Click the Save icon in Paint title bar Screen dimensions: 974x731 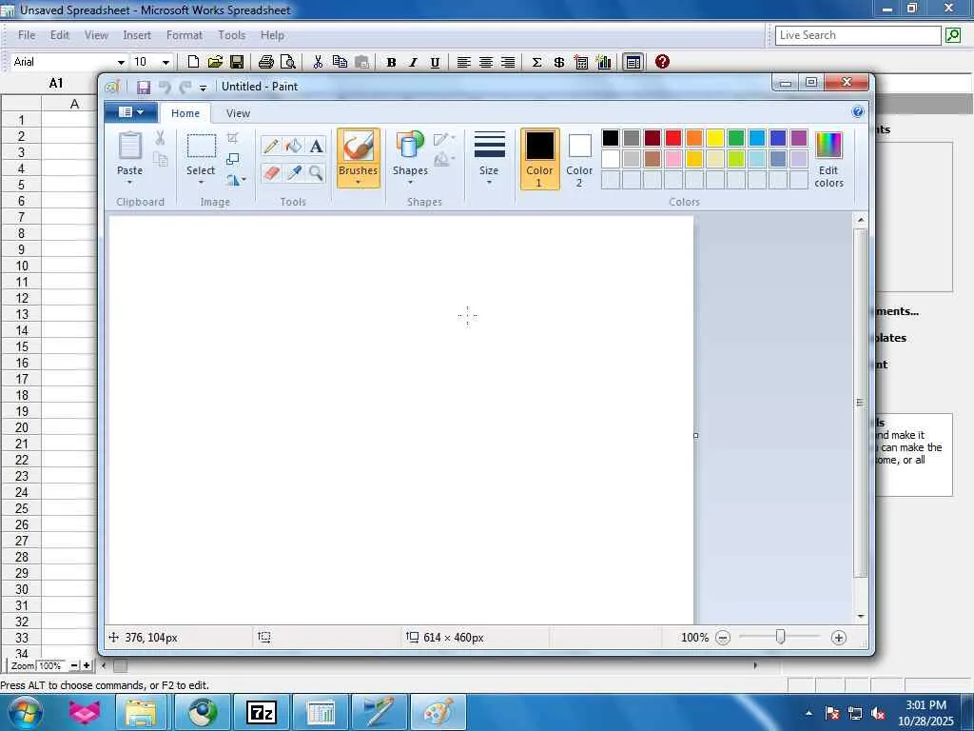point(144,87)
